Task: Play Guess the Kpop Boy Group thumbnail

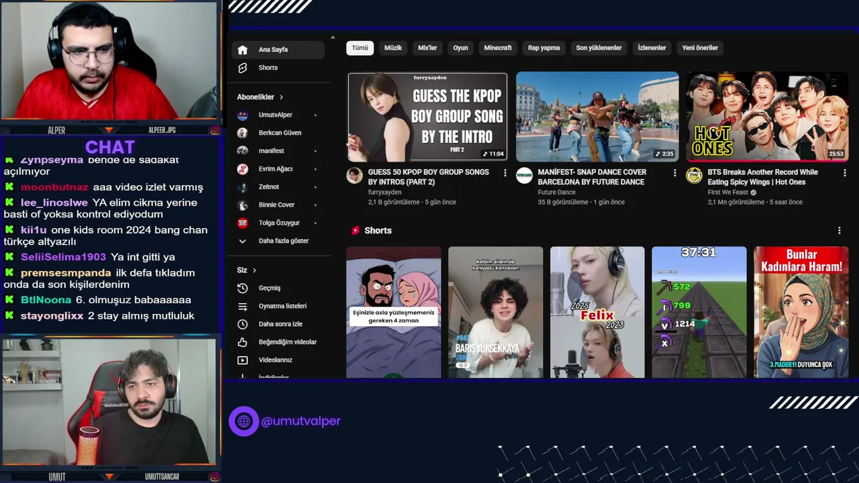Action: pos(427,117)
